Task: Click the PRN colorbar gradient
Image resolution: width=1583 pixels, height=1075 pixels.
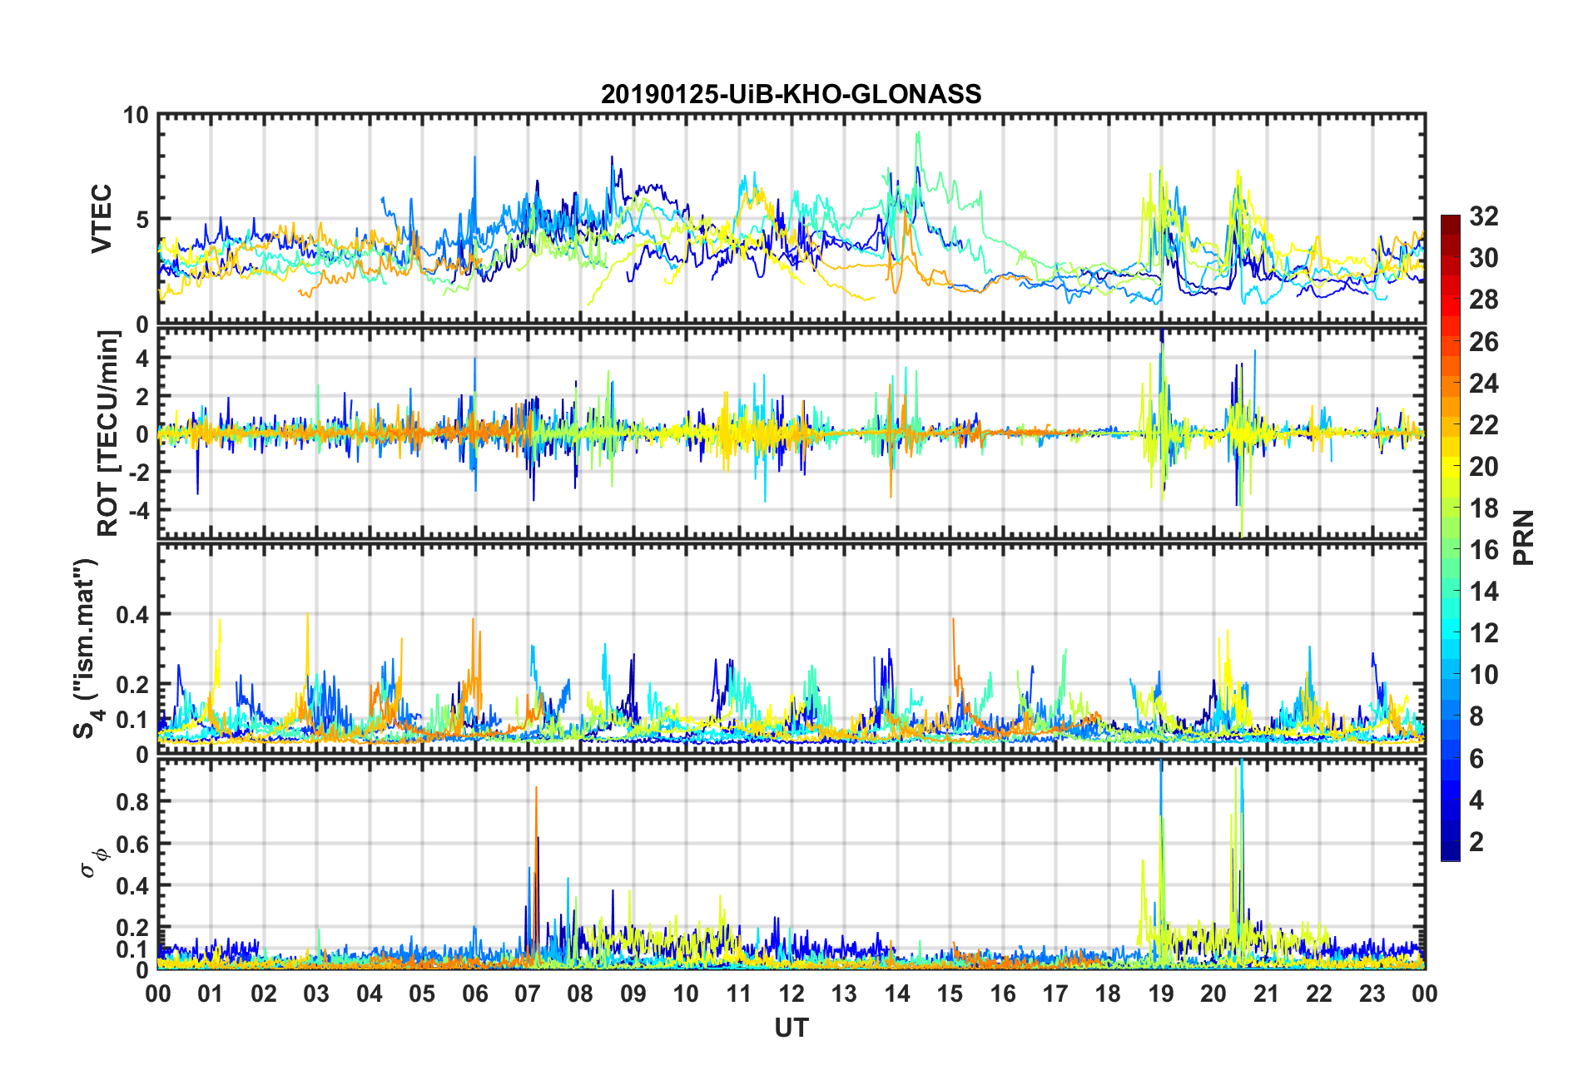Action: pyautogui.click(x=1451, y=537)
